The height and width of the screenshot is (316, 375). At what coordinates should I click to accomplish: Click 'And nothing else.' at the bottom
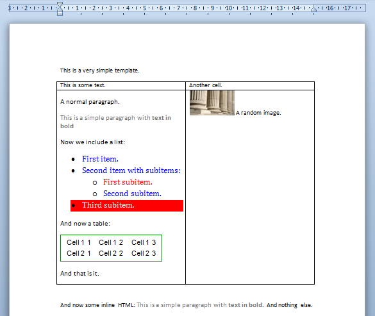289,305
